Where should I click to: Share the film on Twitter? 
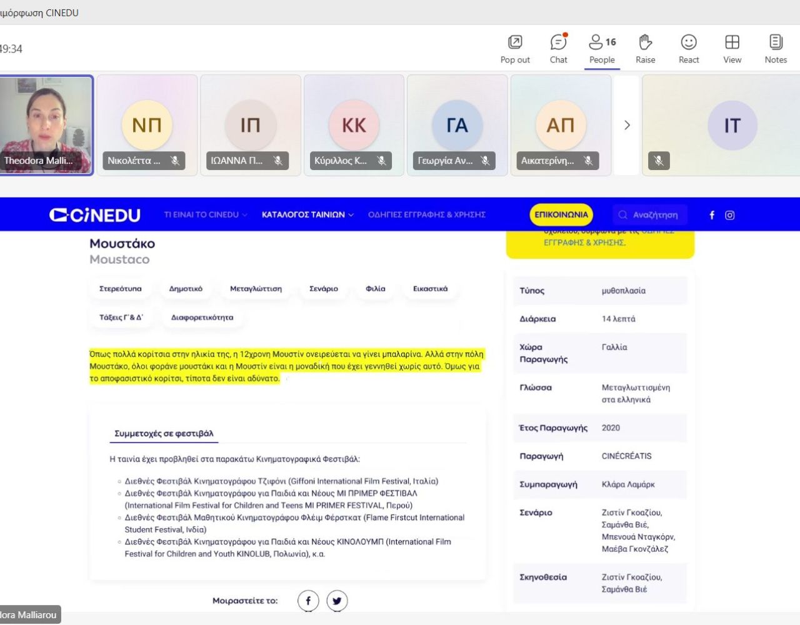[x=337, y=601]
